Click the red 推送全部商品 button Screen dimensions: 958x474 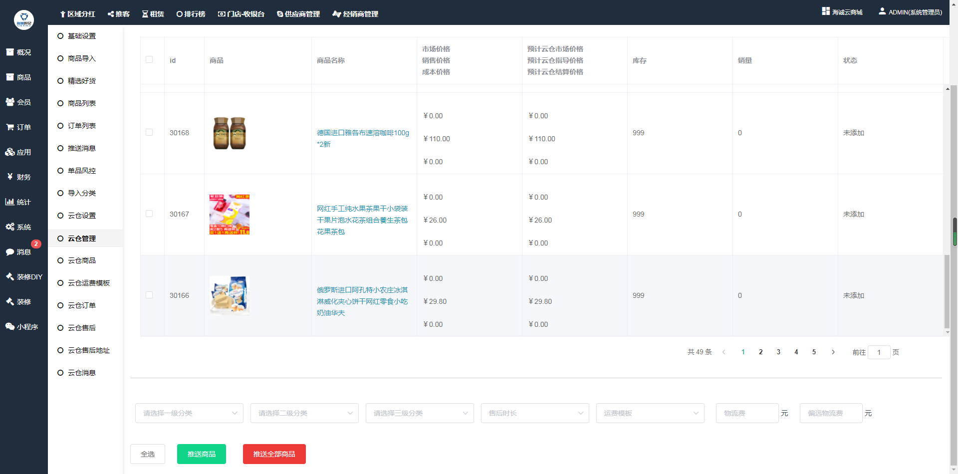coord(274,454)
